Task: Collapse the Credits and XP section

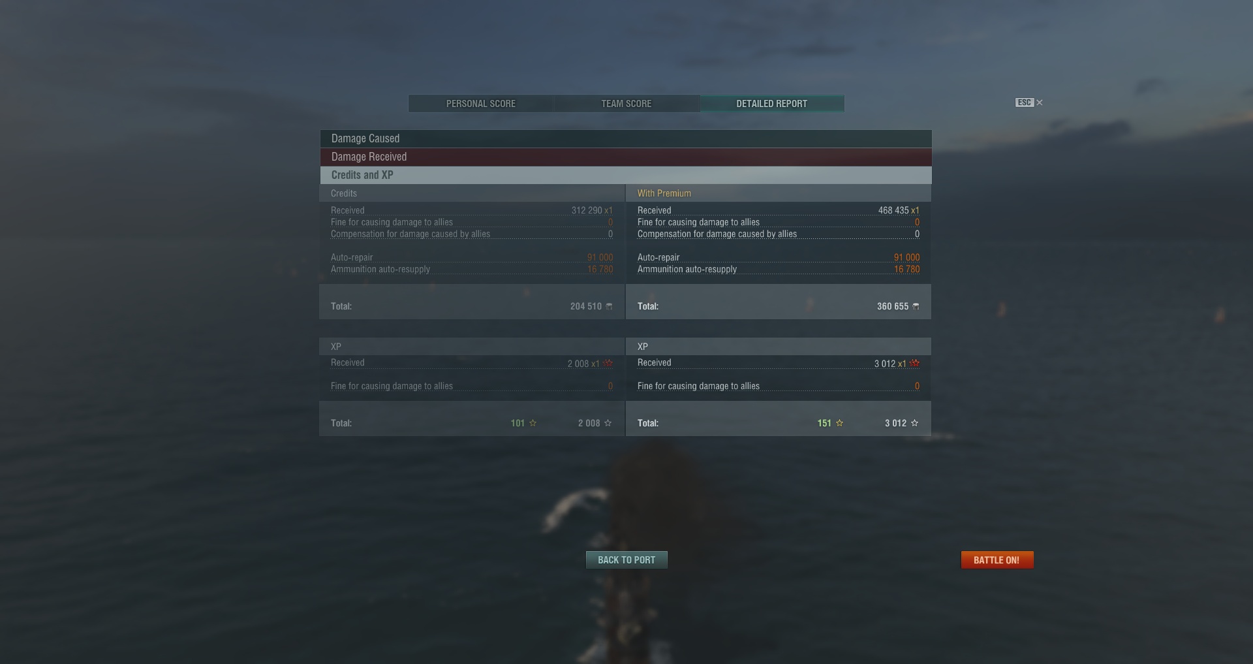Action: (626, 175)
